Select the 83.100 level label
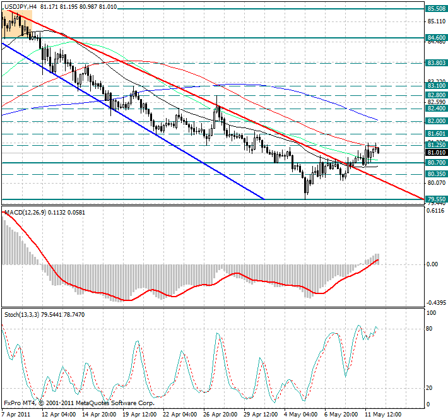Image resolution: width=448 pixels, height=419 pixels. click(436, 86)
